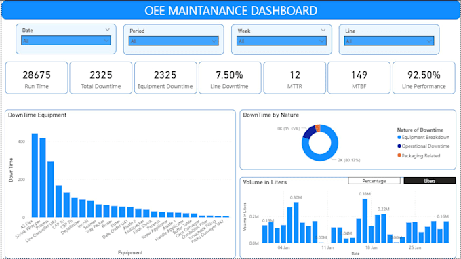Screen dimensions: 461x259
Task: Click the Tray Packer axis label
Action: 96,226
